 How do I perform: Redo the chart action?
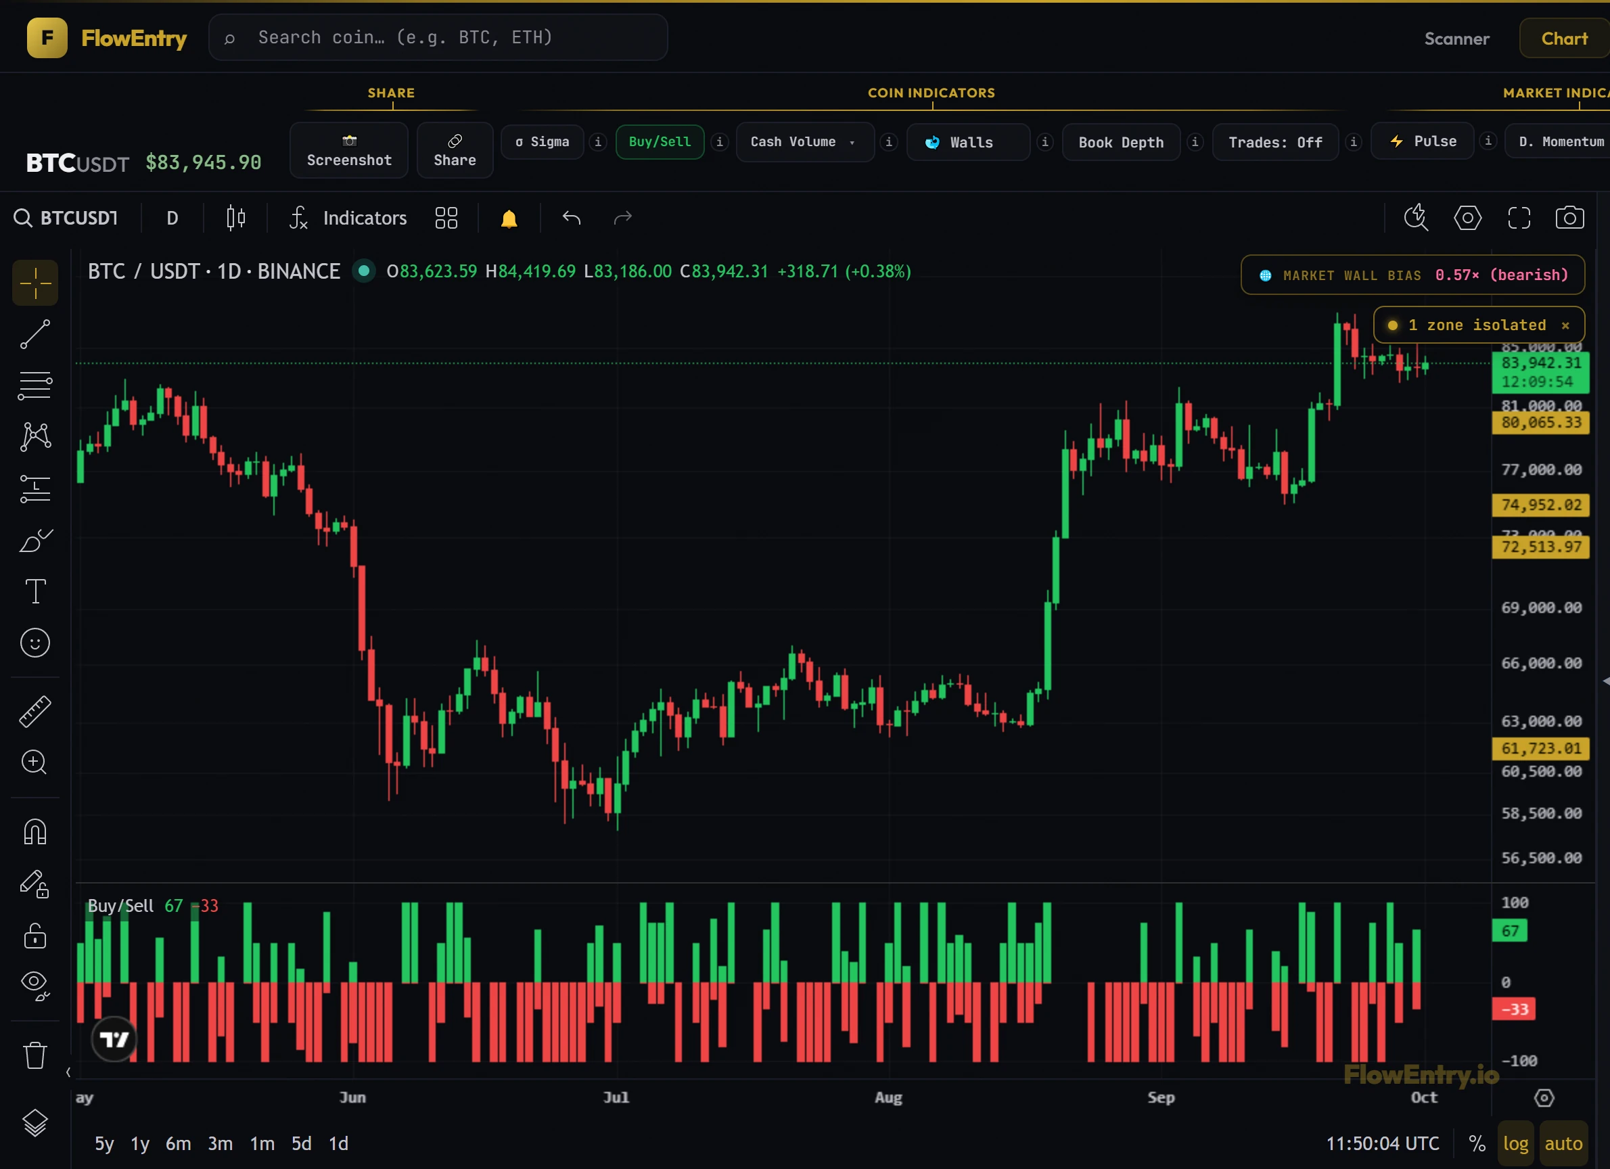(x=622, y=218)
